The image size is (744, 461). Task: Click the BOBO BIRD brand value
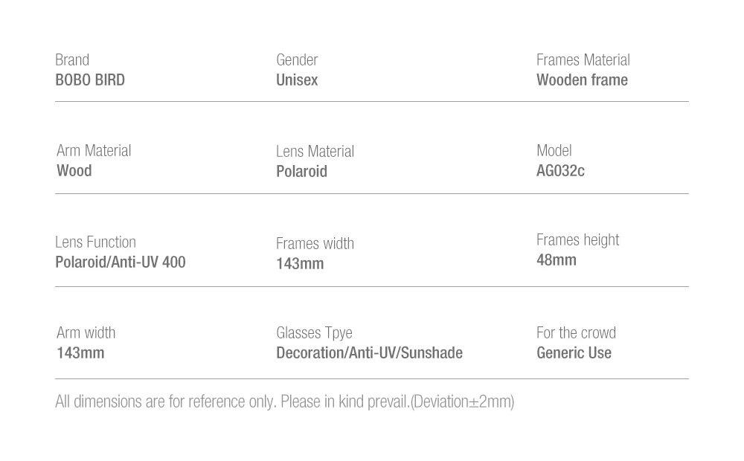click(90, 80)
